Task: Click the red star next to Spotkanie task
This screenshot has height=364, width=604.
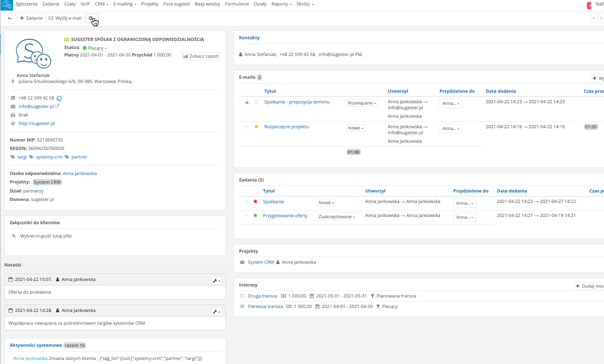Action: pos(255,201)
